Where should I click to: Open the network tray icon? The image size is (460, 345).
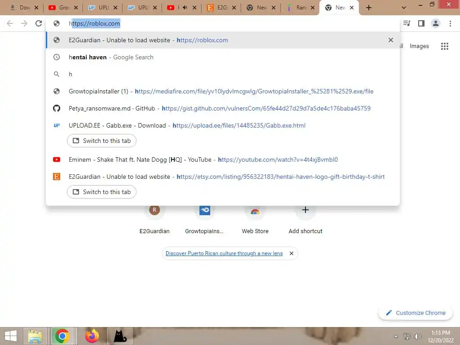[x=407, y=336]
